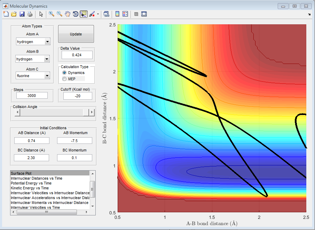The height and width of the screenshot is (230, 315).
Task: Choose Potential Energy vs Time plot
Action: point(31,183)
